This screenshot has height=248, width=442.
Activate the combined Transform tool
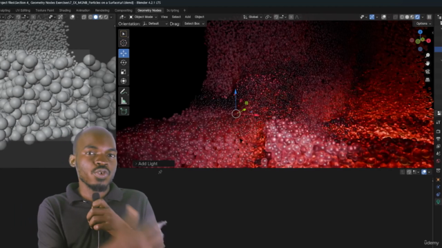coord(124,81)
